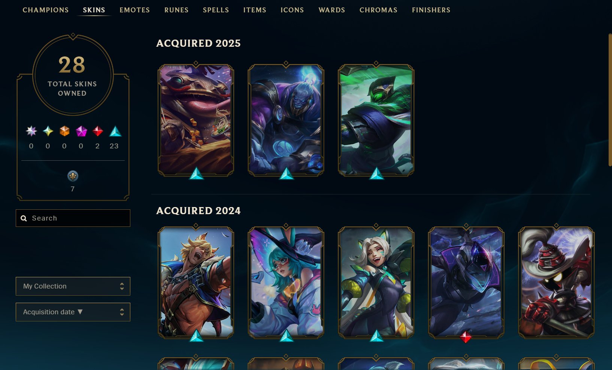Click the teal Epic triangle gem icon
This screenshot has width=612, height=370.
115,131
